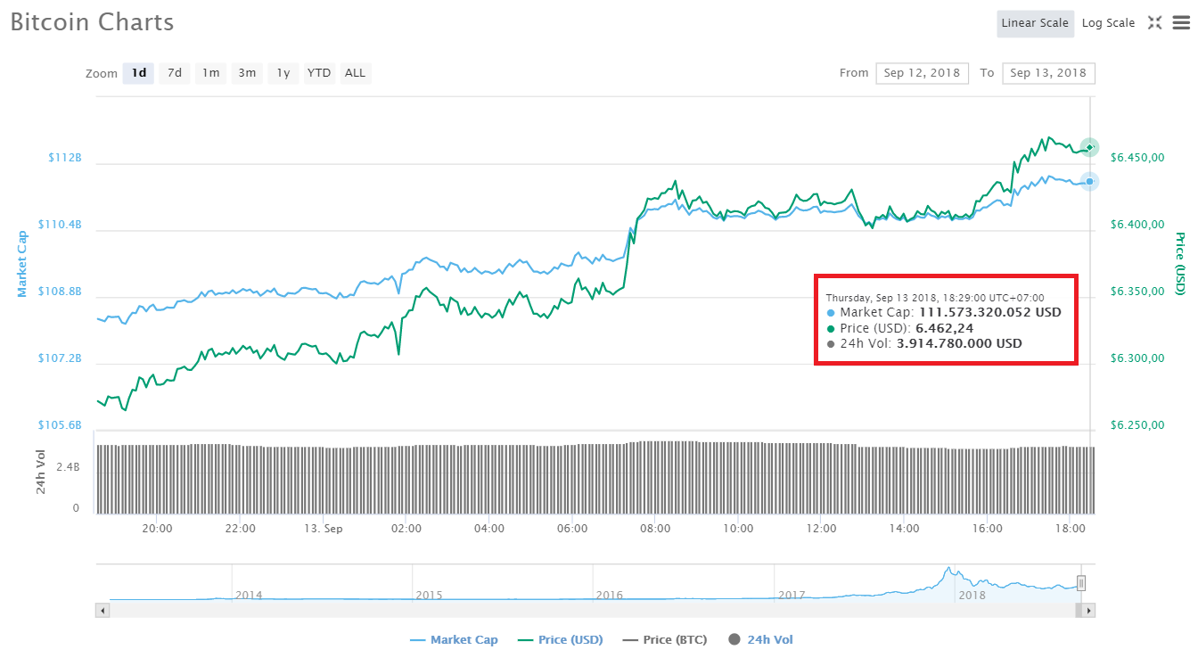Edit the From date field
This screenshot has height=658, width=1198.
pos(923,73)
